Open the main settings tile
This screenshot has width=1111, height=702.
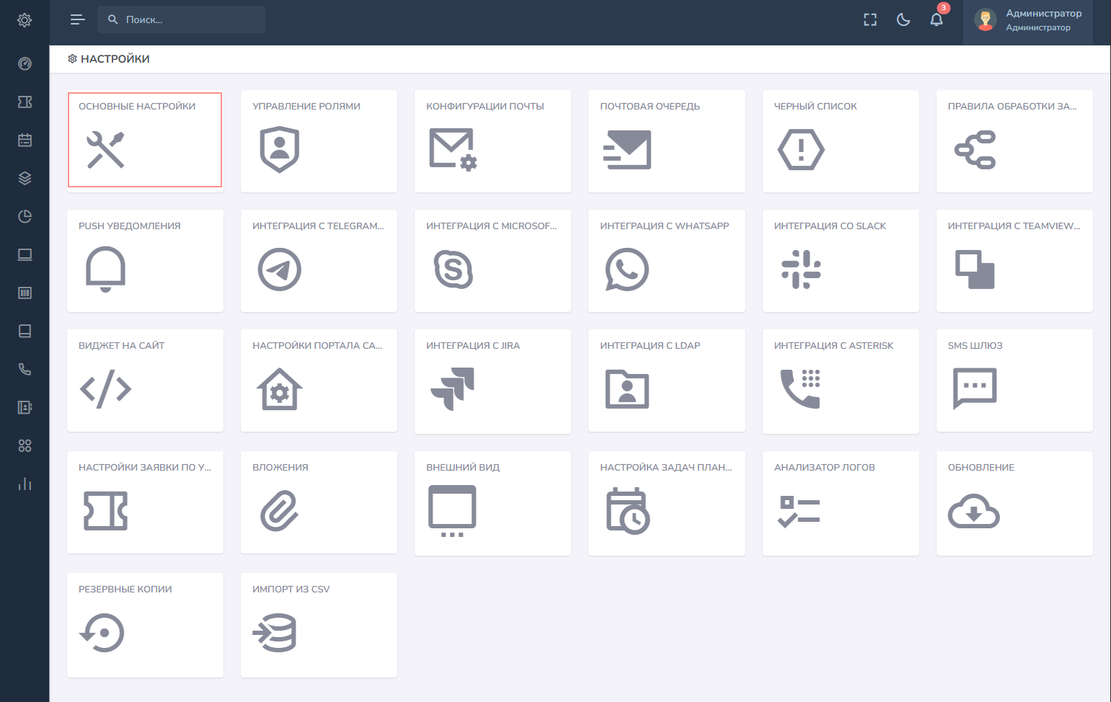[145, 140]
